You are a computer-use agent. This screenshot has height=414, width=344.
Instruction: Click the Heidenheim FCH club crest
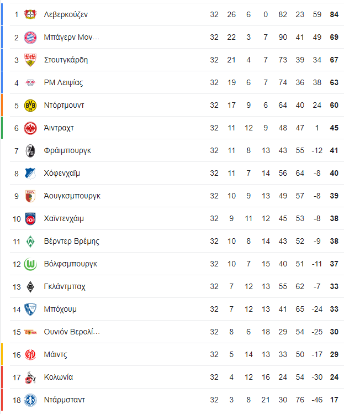tap(30, 218)
